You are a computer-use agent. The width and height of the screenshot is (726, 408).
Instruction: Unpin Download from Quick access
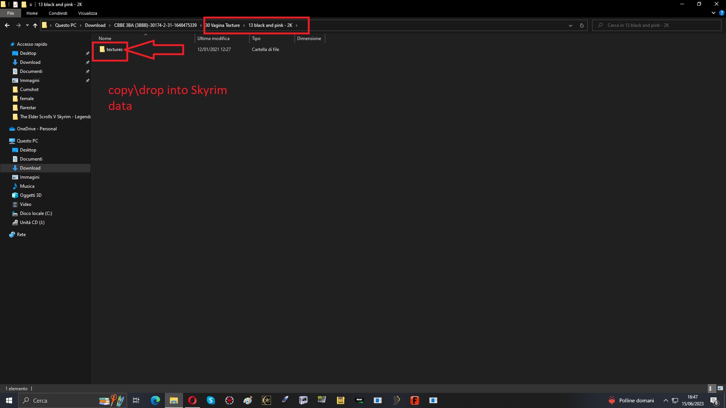[x=87, y=62]
